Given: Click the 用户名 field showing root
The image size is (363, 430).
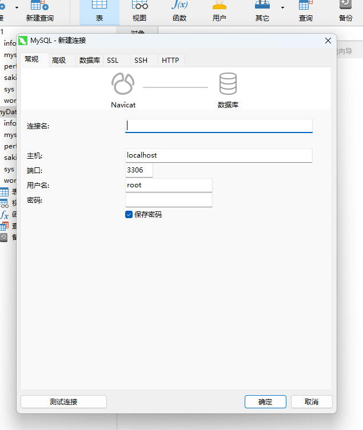Looking at the screenshot, I should (169, 186).
